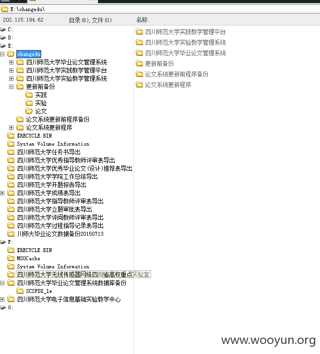Select 论文系统更新程序 name in file list
The image size is (320, 354).
tap(168, 85)
